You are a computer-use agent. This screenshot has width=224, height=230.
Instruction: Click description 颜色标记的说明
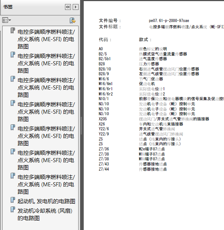[153, 49]
